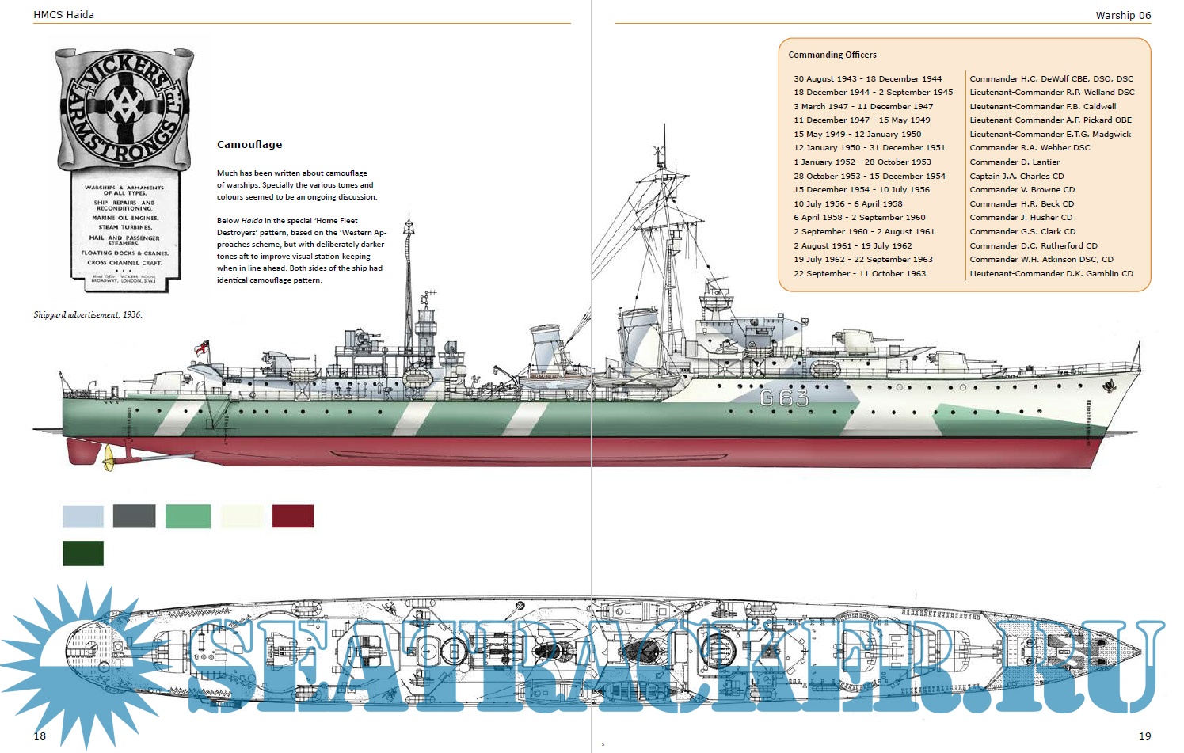Click the yellow propeller at the stern

(x=109, y=457)
